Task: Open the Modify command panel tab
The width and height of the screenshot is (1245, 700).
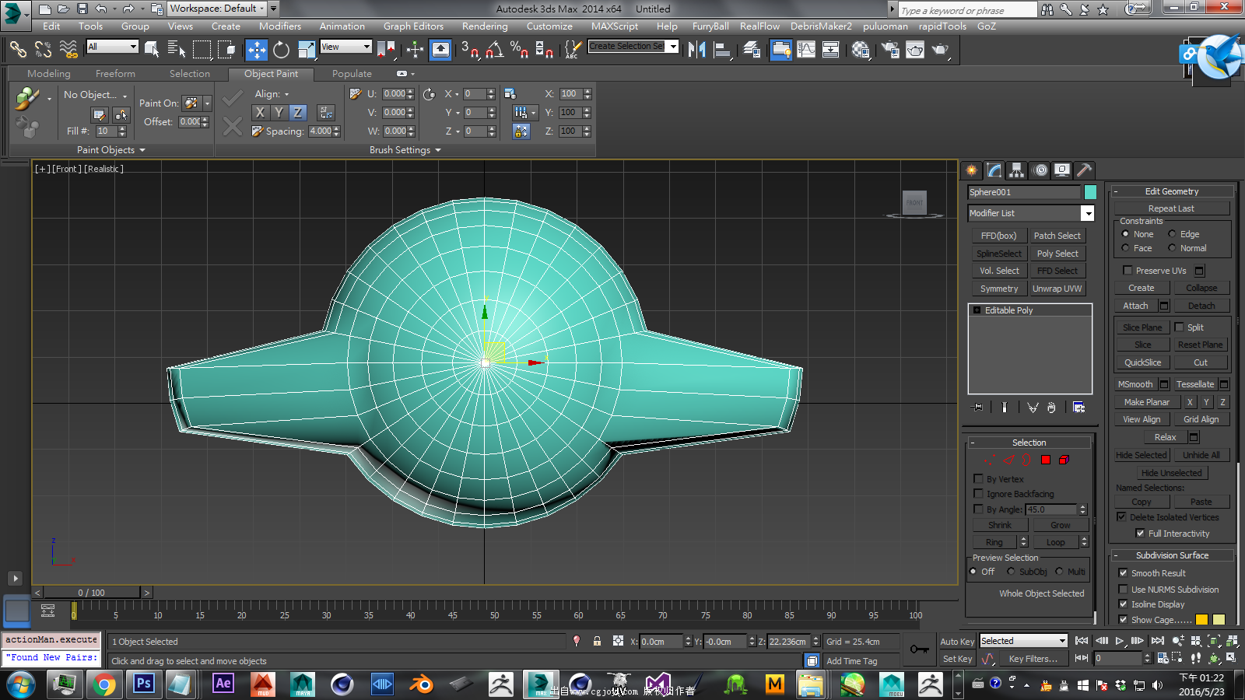Action: pos(994,170)
